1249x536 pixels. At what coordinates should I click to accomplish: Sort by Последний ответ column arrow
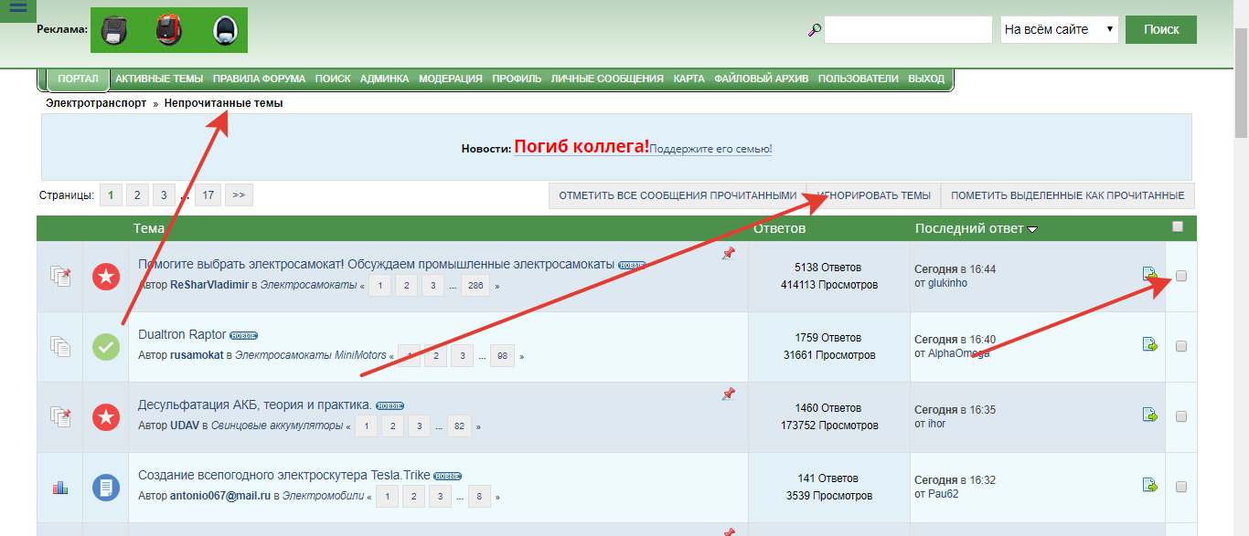pos(1032,229)
